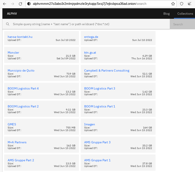The height and width of the screenshot is (172, 195).
Task: Open BOOM Logistics Part 1
Action: pyautogui.click(x=100, y=106)
